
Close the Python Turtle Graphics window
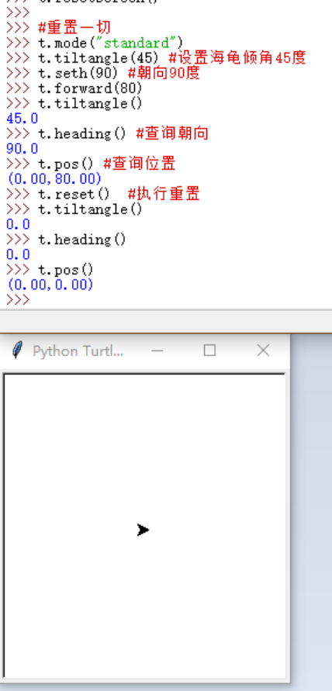pos(263,351)
